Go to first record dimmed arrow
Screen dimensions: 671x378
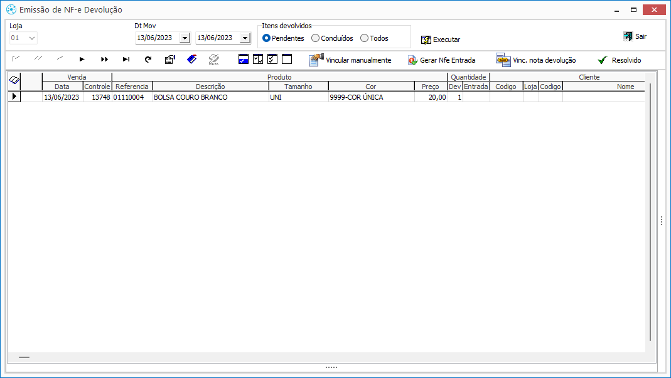click(16, 58)
